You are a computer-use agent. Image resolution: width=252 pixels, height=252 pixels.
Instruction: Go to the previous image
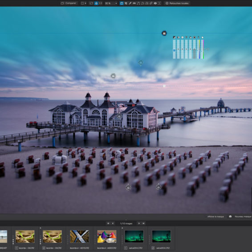(x=113, y=223)
